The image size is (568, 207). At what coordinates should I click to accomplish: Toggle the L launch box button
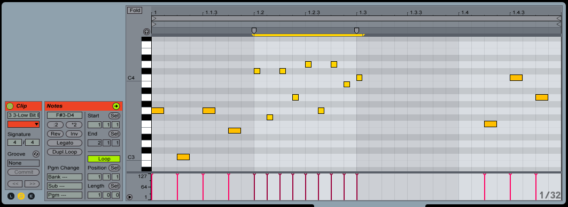coord(11,196)
